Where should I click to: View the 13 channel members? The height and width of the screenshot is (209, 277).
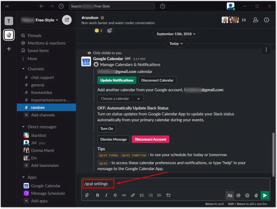pos(234,20)
